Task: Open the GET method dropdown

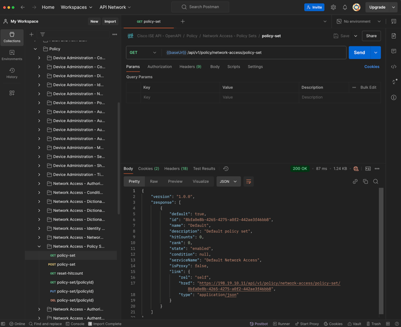Action: [x=143, y=53]
